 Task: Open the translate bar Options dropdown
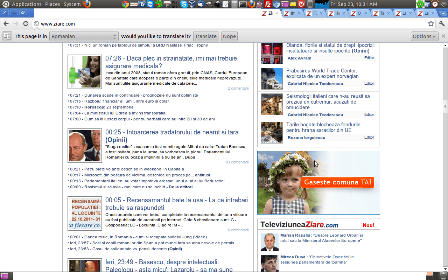tap(424, 36)
